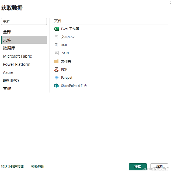Click the JSON file icon
171x172 pixels.
point(57,53)
